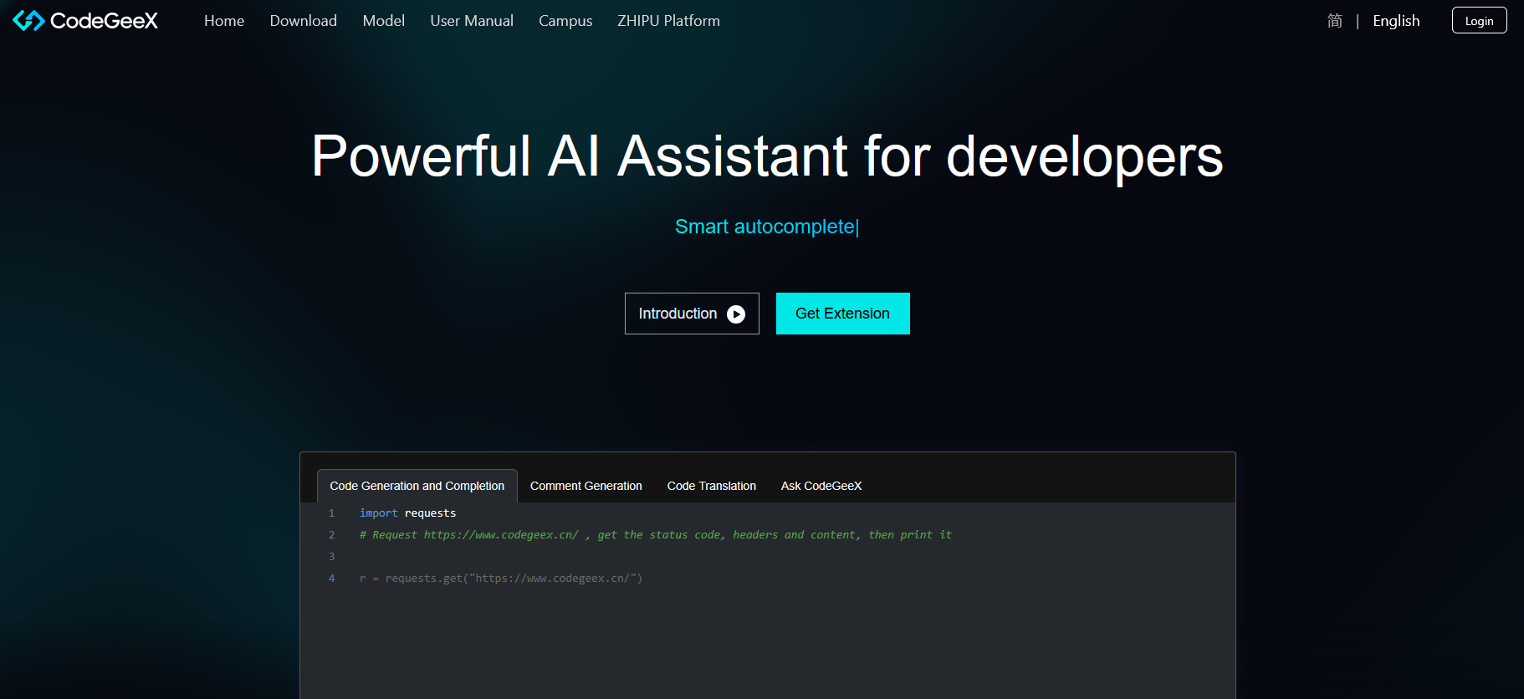Select English language option
Viewport: 1524px width, 699px height.
[1396, 21]
